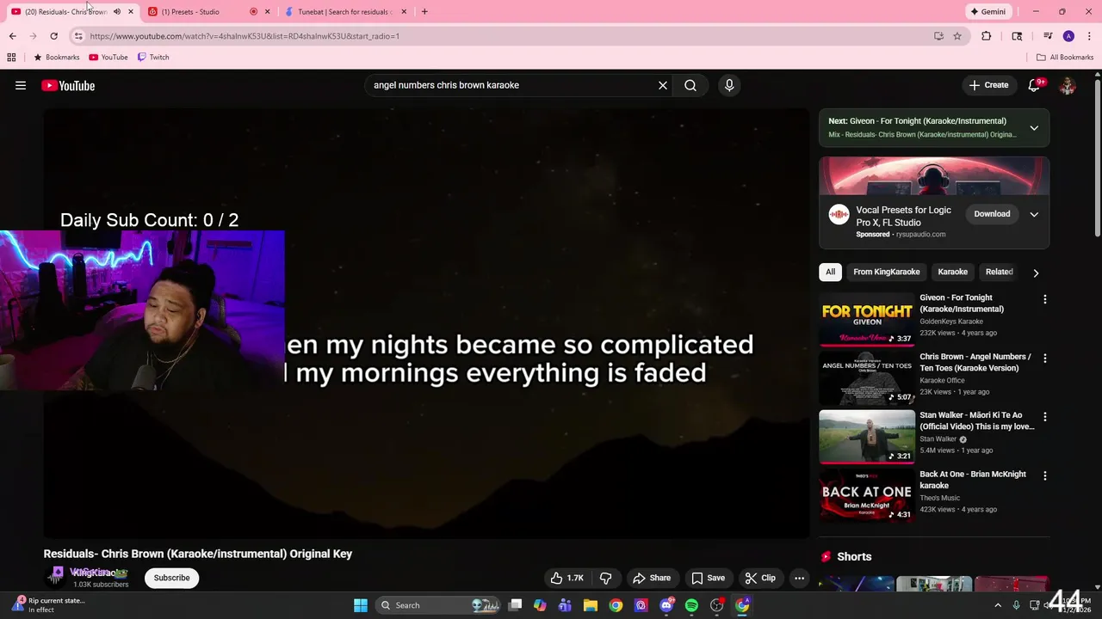The width and height of the screenshot is (1102, 619).
Task: Open Chrome extensions puzzle icon
Action: [987, 36]
